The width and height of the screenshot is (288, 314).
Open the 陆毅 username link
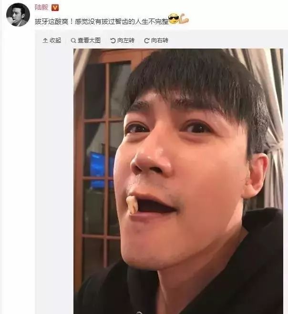tap(41, 8)
